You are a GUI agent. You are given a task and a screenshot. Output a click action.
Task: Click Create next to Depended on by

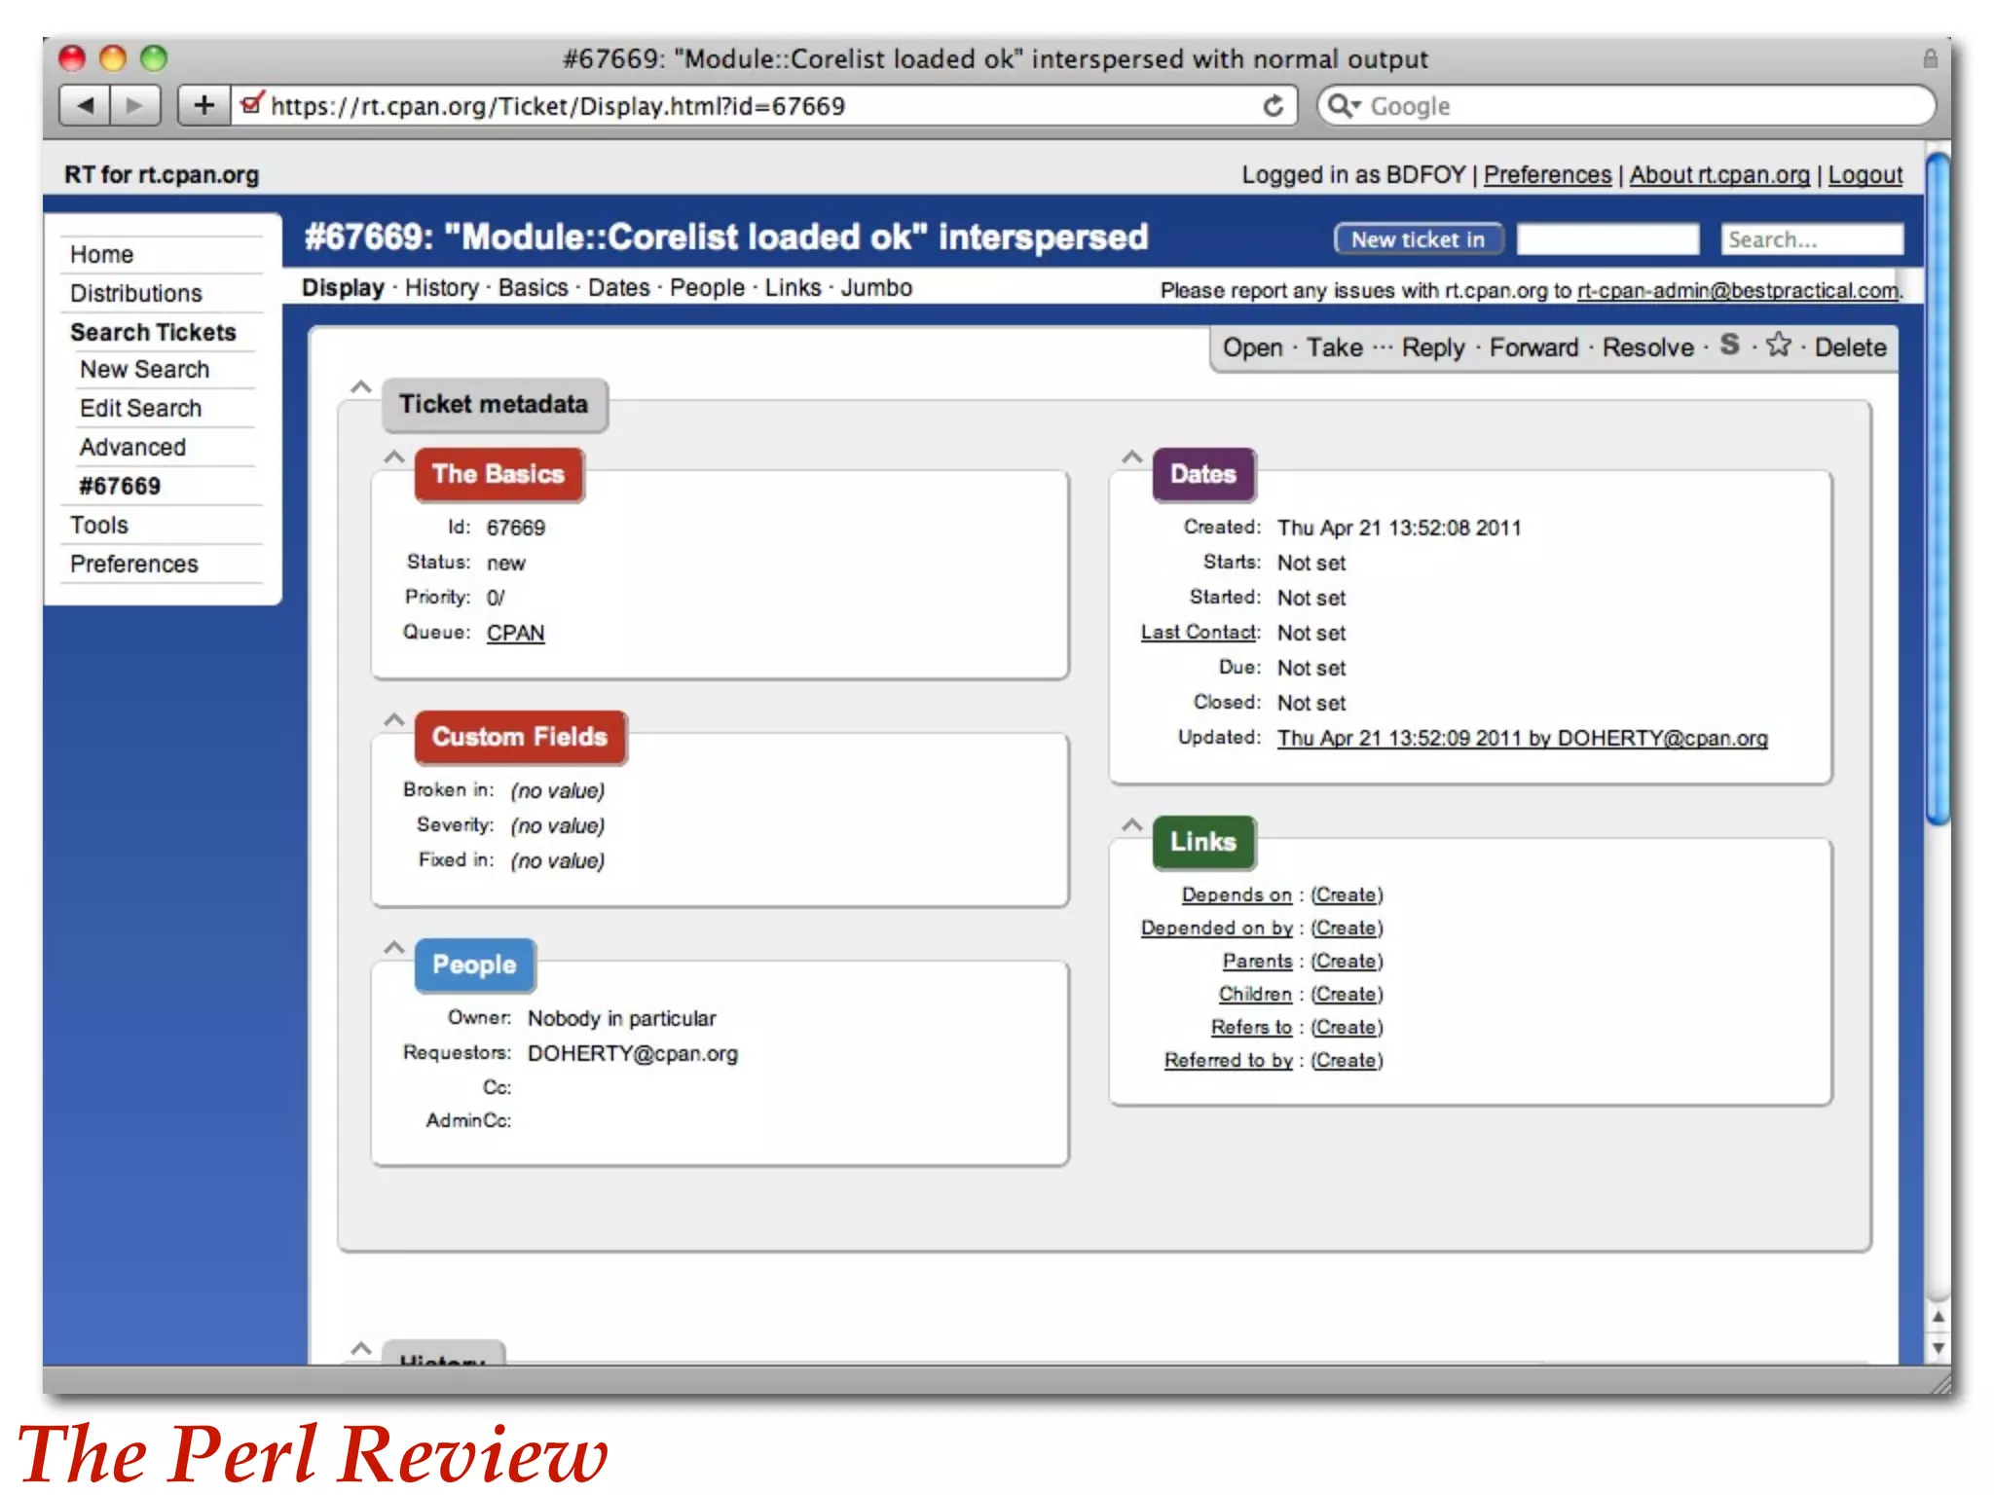pyautogui.click(x=1347, y=929)
